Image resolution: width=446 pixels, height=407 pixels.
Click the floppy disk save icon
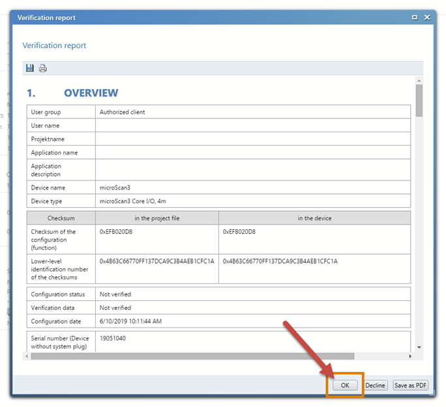[x=30, y=68]
